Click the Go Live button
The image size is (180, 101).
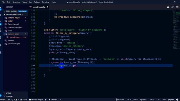point(120,100)
